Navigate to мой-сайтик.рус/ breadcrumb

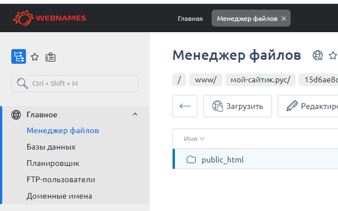(260, 80)
